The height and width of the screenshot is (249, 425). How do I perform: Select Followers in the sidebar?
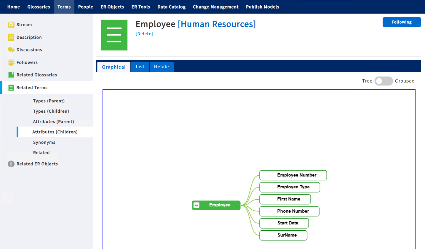tap(27, 62)
